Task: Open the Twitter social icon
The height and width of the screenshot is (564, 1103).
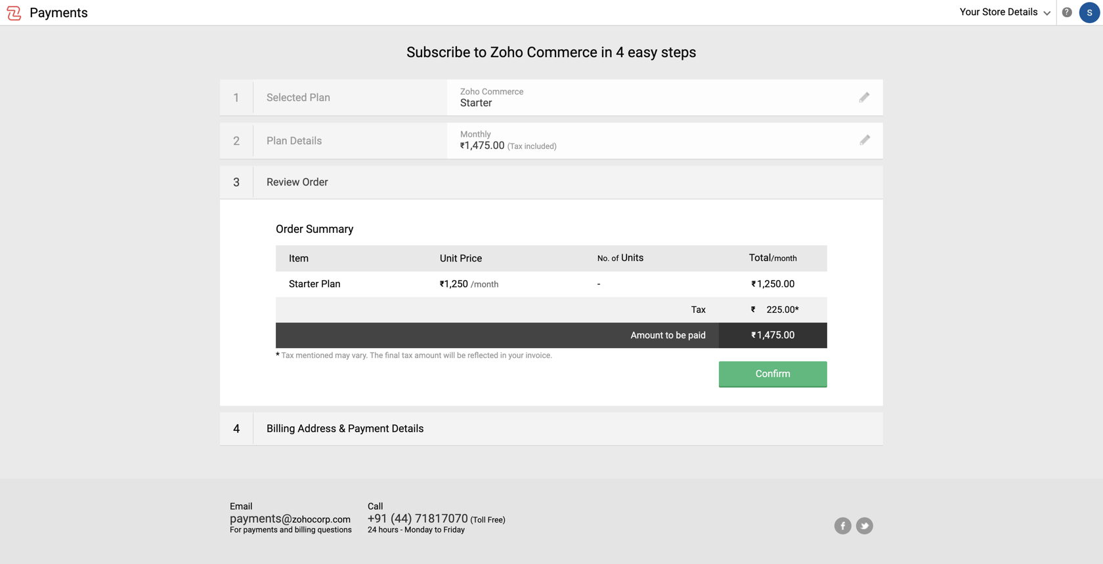Action: [x=864, y=526]
